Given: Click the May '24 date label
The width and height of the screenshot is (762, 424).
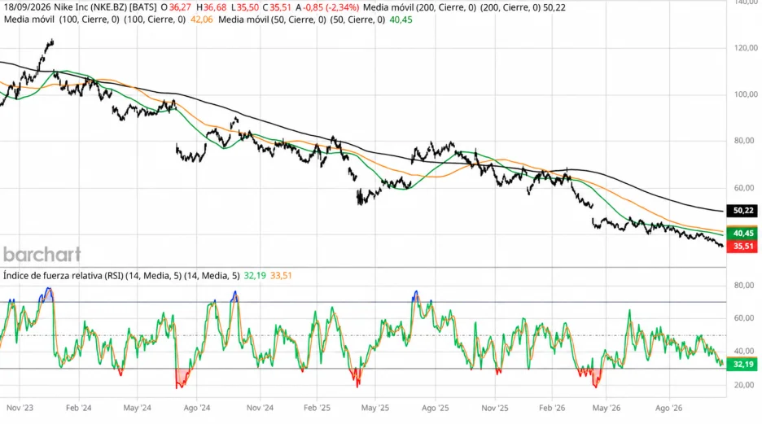Looking at the screenshot, I should 138,408.
